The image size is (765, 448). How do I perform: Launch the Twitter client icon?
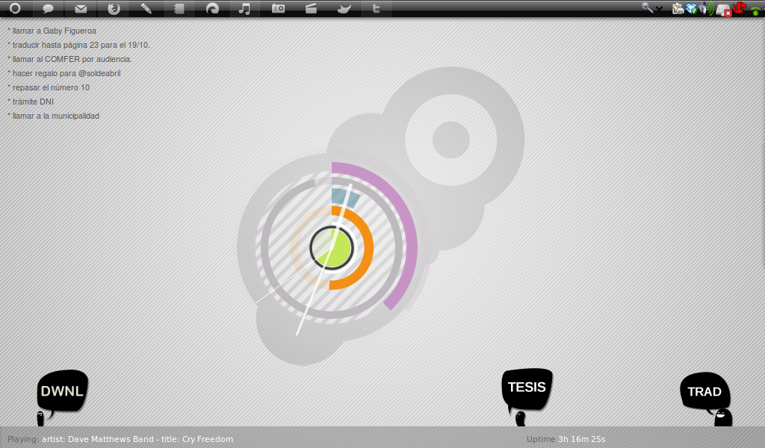point(377,9)
